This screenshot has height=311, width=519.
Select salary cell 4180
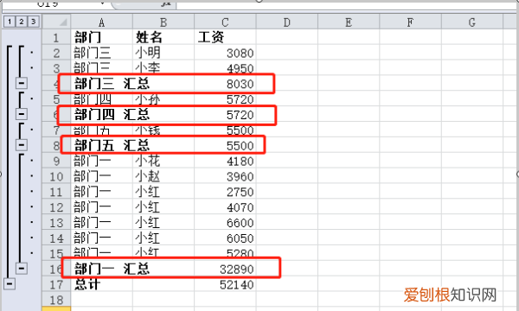[x=225, y=161]
